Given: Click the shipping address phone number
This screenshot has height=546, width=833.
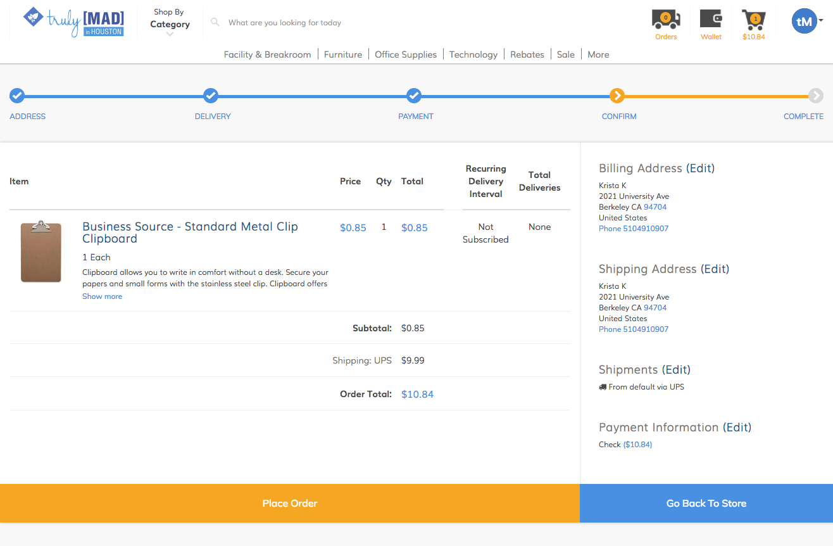Looking at the screenshot, I should coord(634,329).
